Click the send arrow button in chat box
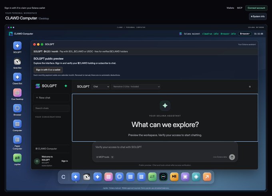272x196 pixels. pos(232,157)
